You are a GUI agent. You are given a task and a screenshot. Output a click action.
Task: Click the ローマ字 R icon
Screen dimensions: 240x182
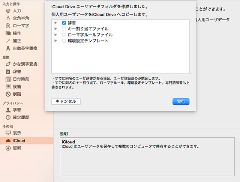(x=8, y=26)
